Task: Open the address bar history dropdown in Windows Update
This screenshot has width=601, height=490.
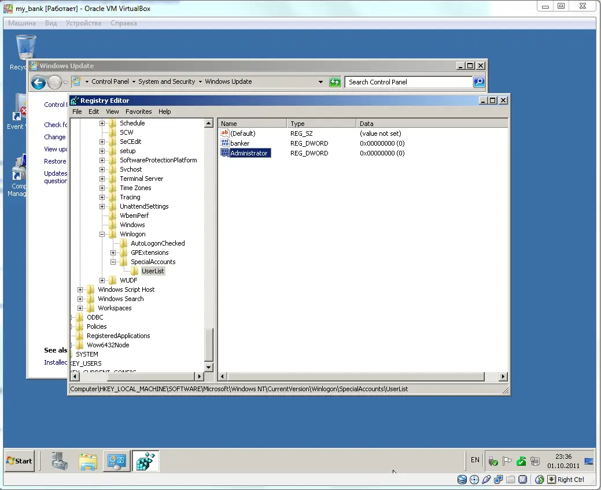Action: [x=320, y=82]
